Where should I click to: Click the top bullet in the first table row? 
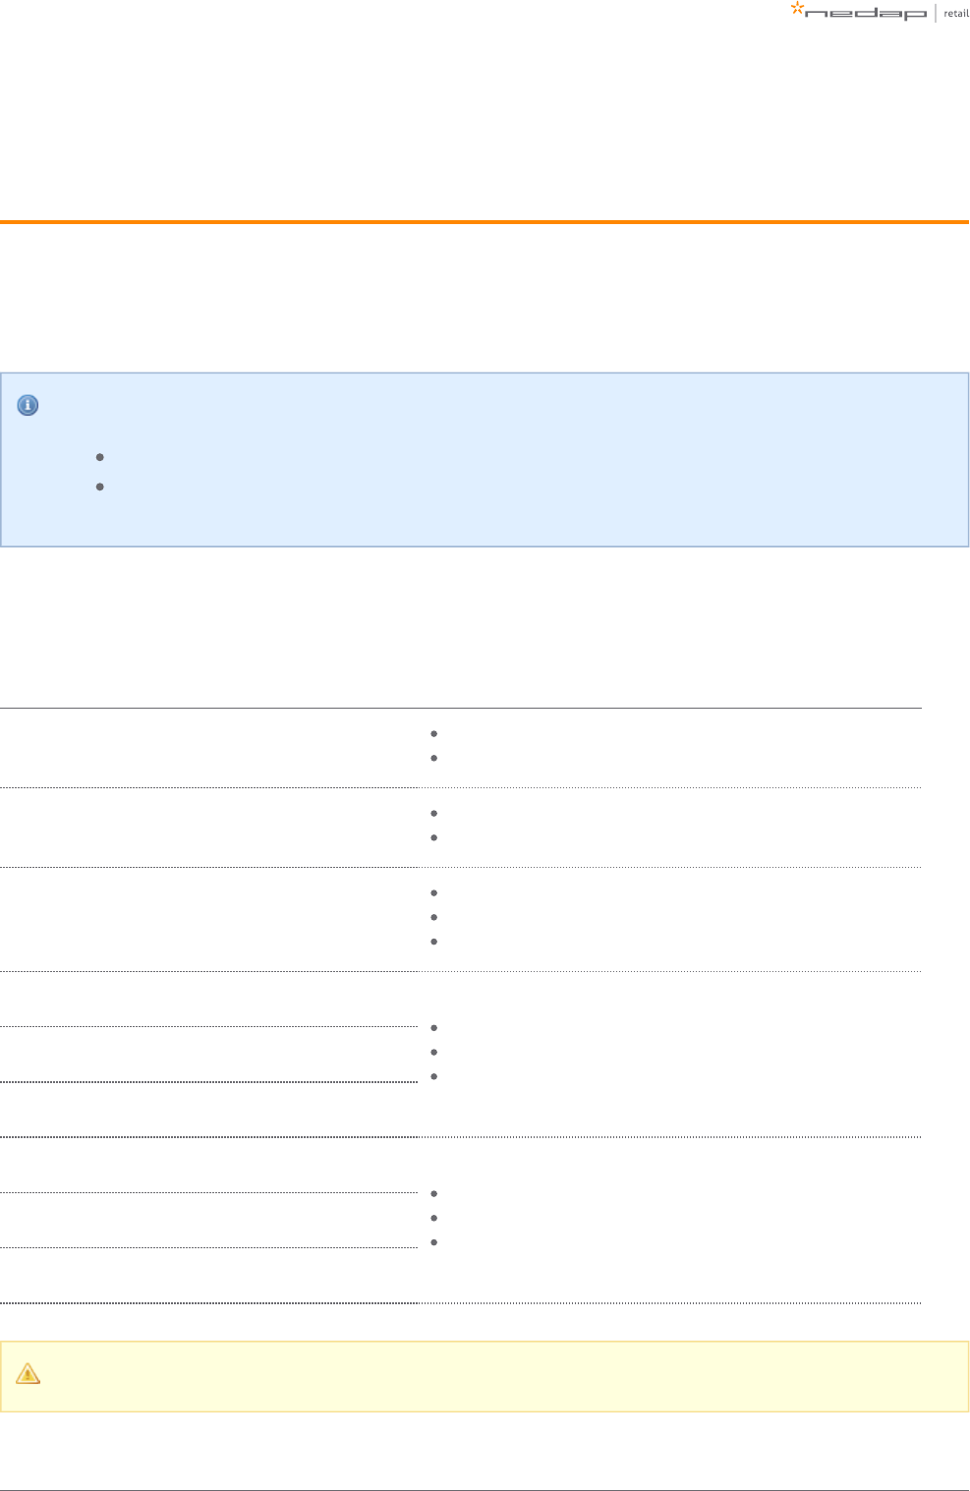[434, 733]
